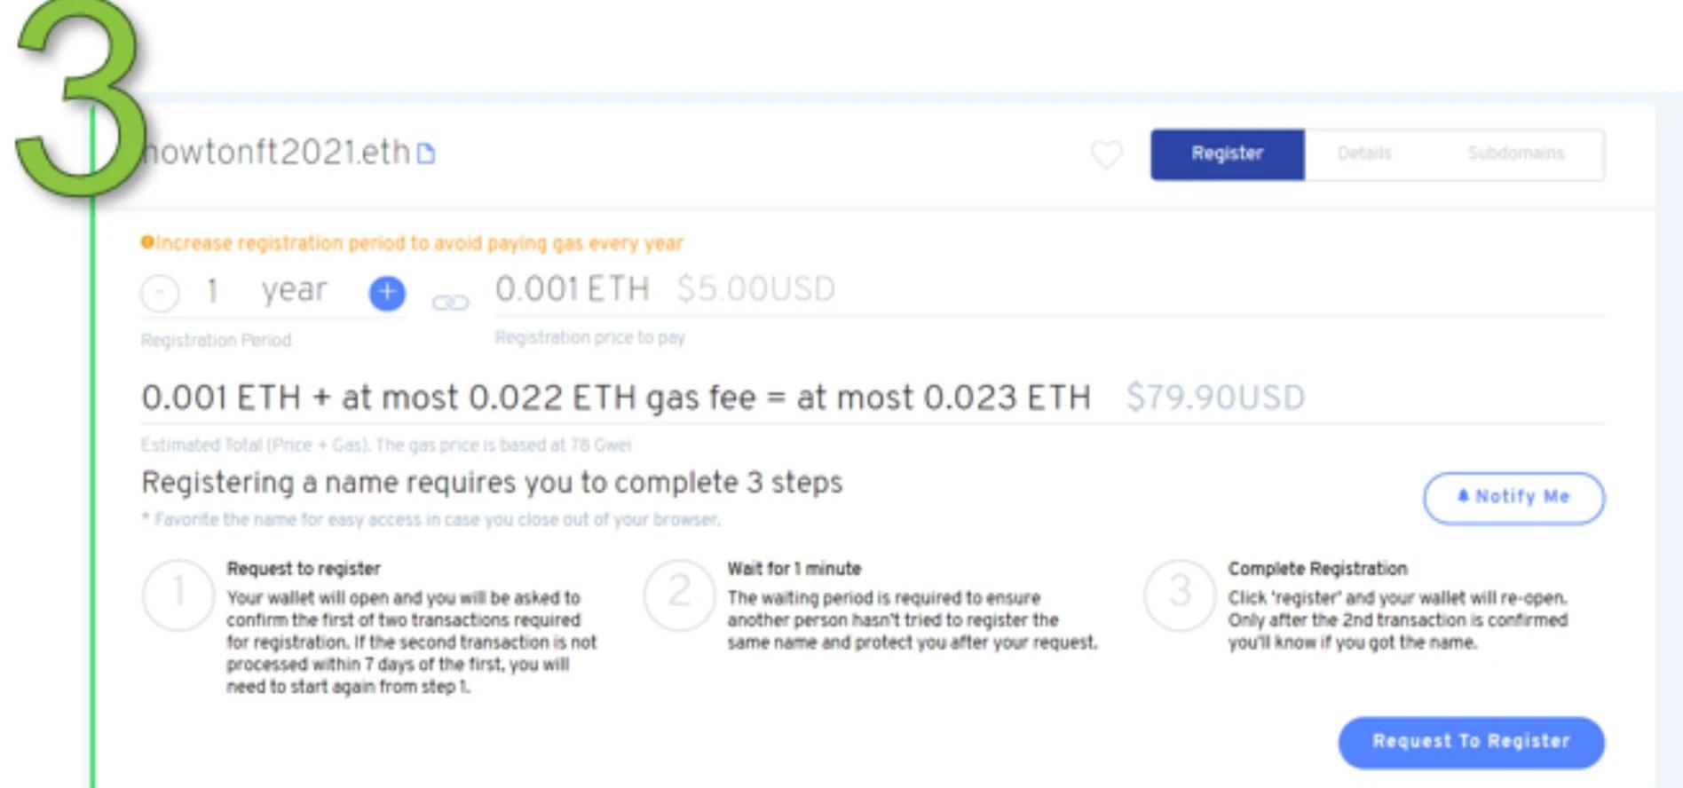Click the Complete Registration step heading
This screenshot has height=788, width=1683.
(x=1317, y=569)
